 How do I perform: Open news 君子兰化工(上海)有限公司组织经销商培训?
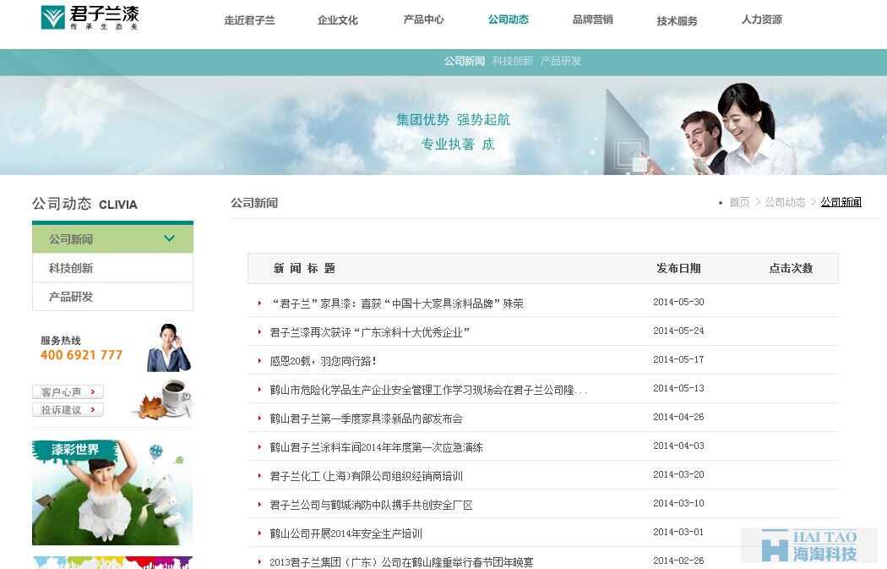[x=366, y=476]
